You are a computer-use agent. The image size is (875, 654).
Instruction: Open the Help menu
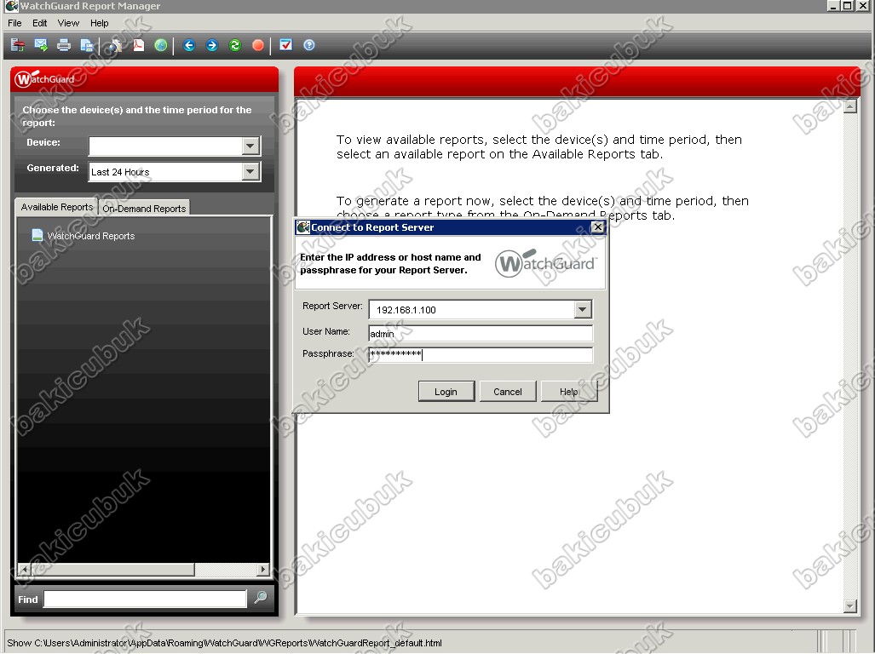[100, 23]
